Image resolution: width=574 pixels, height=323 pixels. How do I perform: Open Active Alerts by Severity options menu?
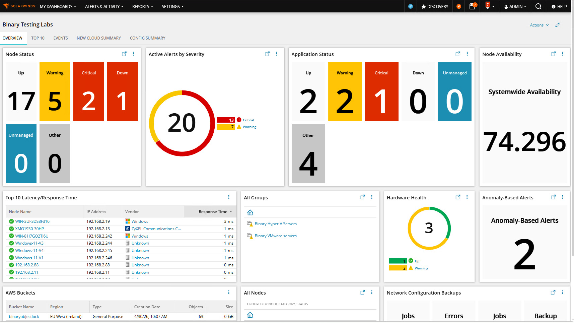(x=276, y=54)
